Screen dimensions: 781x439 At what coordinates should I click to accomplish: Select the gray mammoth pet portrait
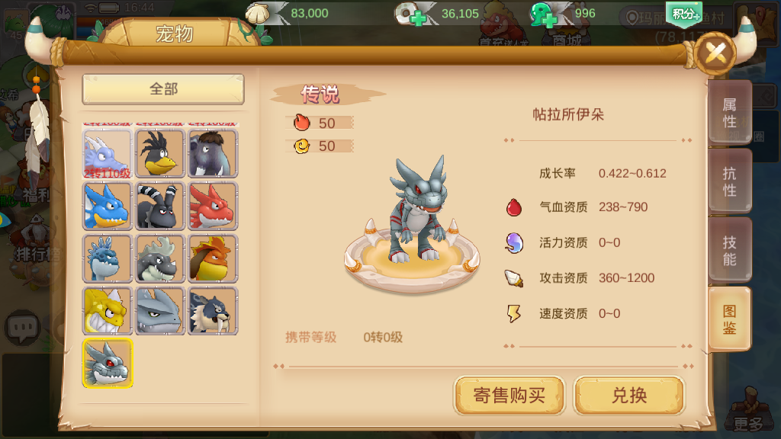(213, 153)
